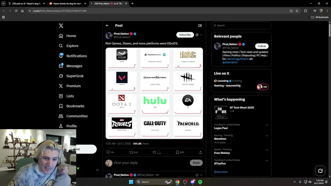
Task: Click the 595.8K Views count
Action: pos(141,144)
